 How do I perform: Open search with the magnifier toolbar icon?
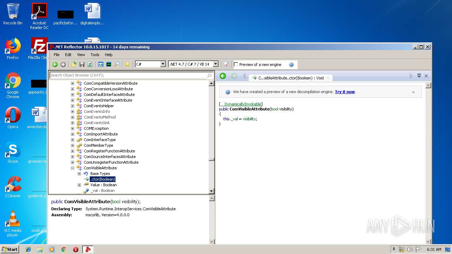pos(117,64)
